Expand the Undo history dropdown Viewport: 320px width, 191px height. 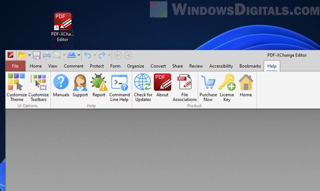coord(95,55)
